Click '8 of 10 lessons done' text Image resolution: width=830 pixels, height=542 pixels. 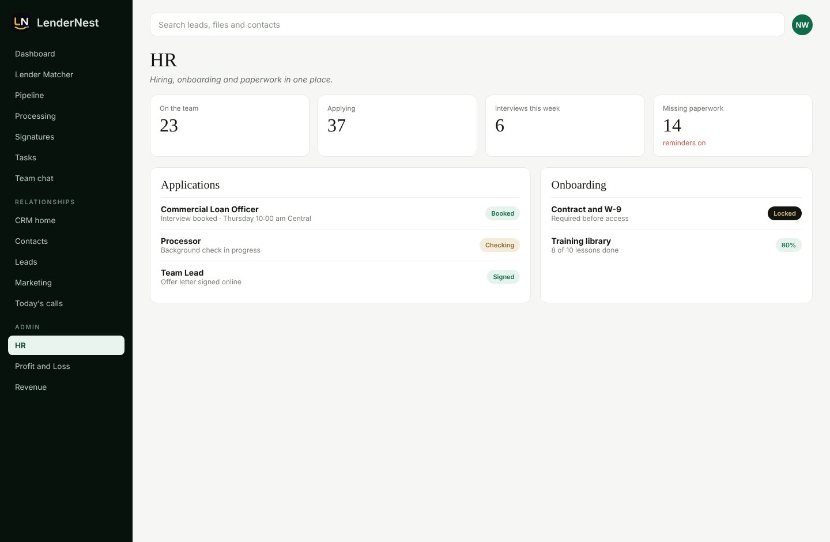tap(584, 250)
